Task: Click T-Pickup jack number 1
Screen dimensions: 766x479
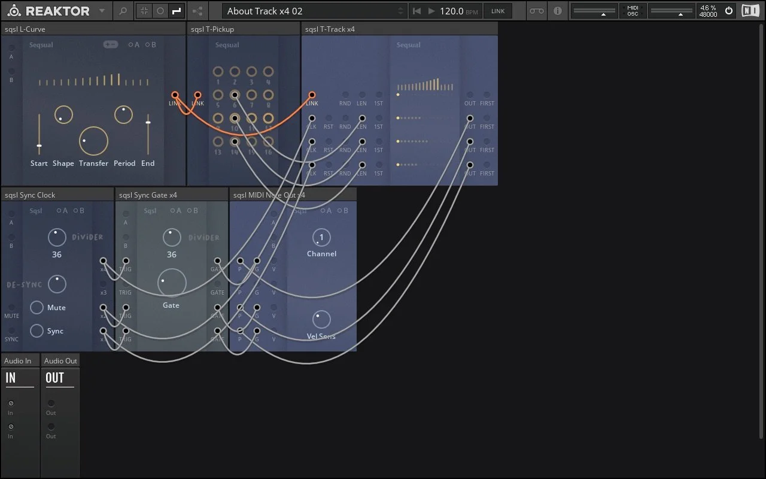Action: pyautogui.click(x=218, y=72)
